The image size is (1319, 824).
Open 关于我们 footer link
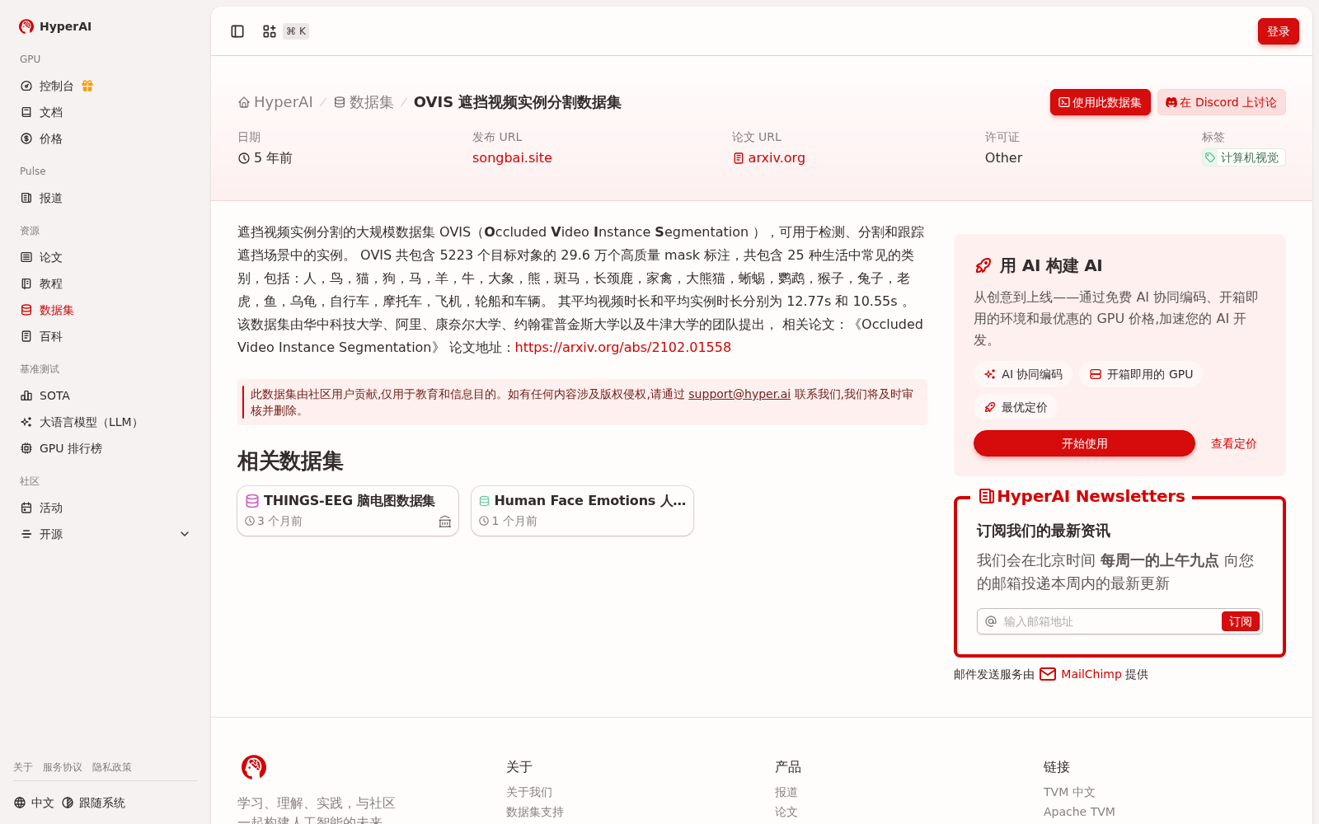click(529, 792)
